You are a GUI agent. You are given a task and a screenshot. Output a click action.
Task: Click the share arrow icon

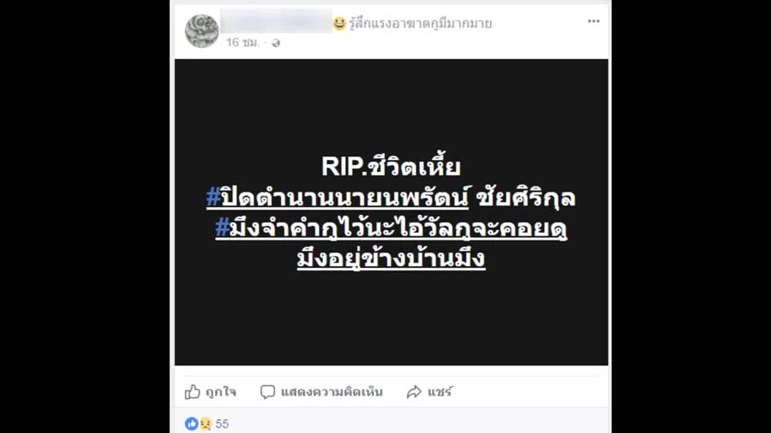click(x=414, y=392)
